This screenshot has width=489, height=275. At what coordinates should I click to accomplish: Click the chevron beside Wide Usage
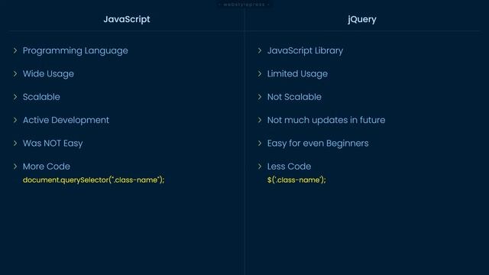tap(15, 73)
